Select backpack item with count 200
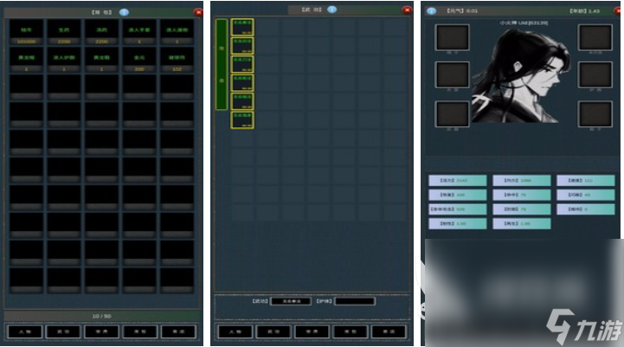The width and height of the screenshot is (624, 347). tap(139, 60)
